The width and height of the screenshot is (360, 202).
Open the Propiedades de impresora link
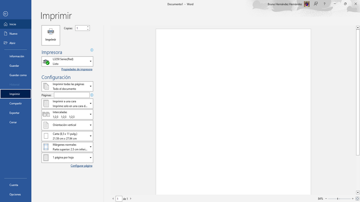tap(77, 69)
